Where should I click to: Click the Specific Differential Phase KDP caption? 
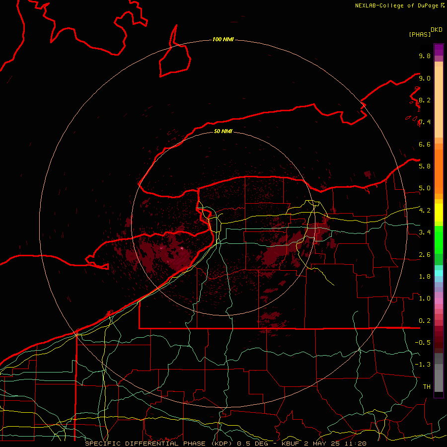coord(226,444)
